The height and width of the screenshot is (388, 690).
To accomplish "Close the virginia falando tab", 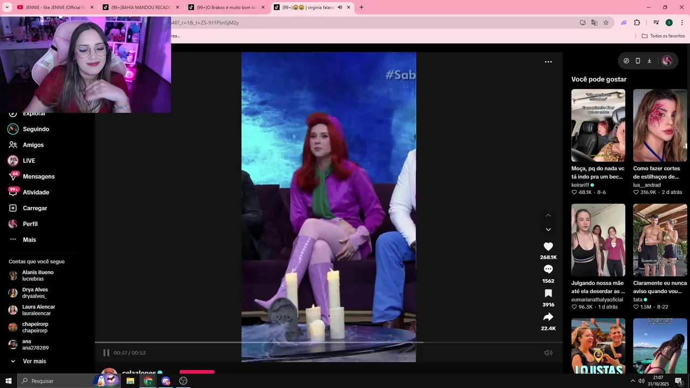I will pyautogui.click(x=349, y=8).
